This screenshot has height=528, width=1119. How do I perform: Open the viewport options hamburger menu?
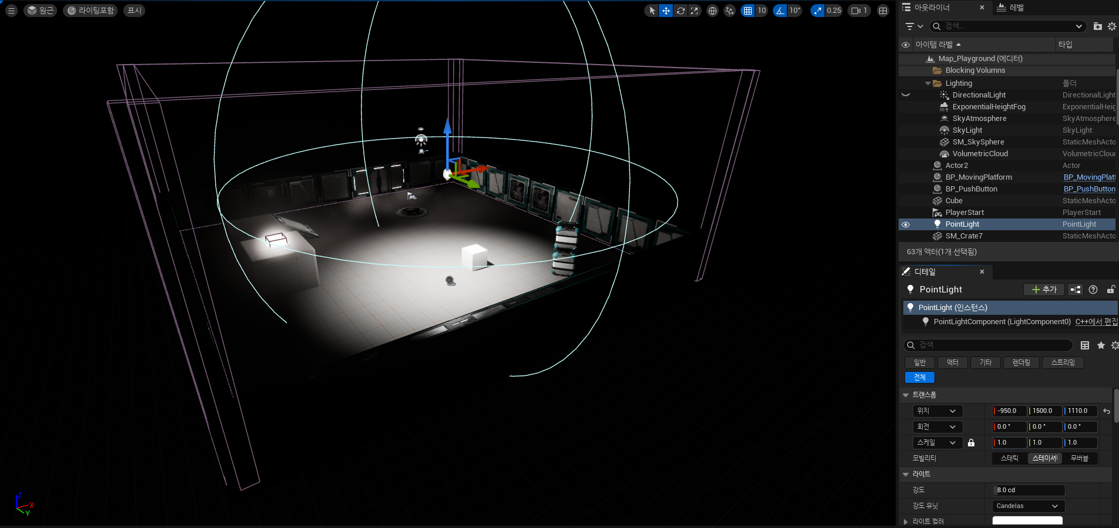[11, 11]
